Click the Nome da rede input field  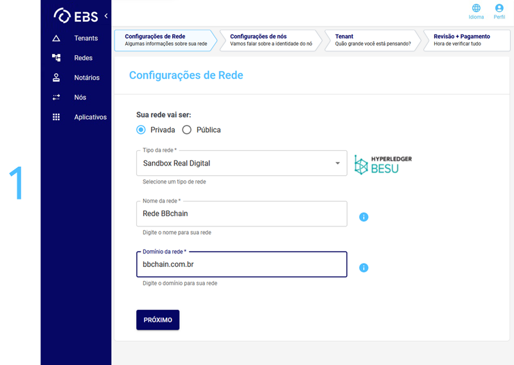point(241,214)
